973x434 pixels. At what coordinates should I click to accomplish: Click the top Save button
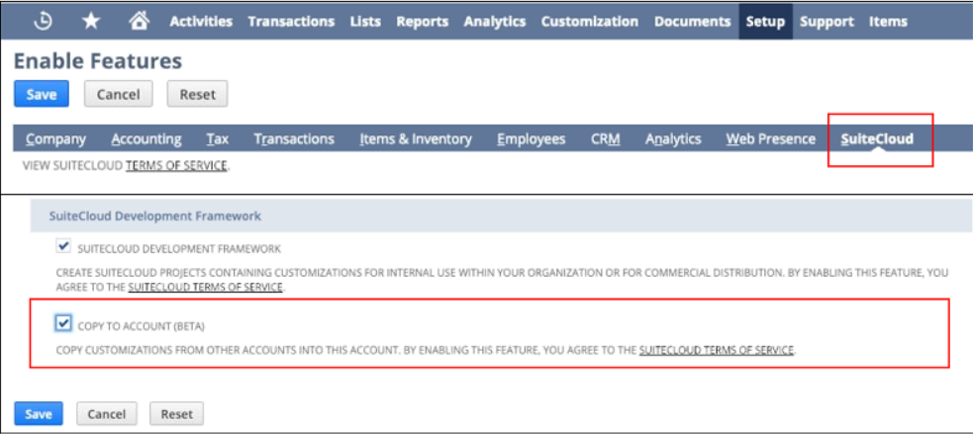(x=42, y=95)
